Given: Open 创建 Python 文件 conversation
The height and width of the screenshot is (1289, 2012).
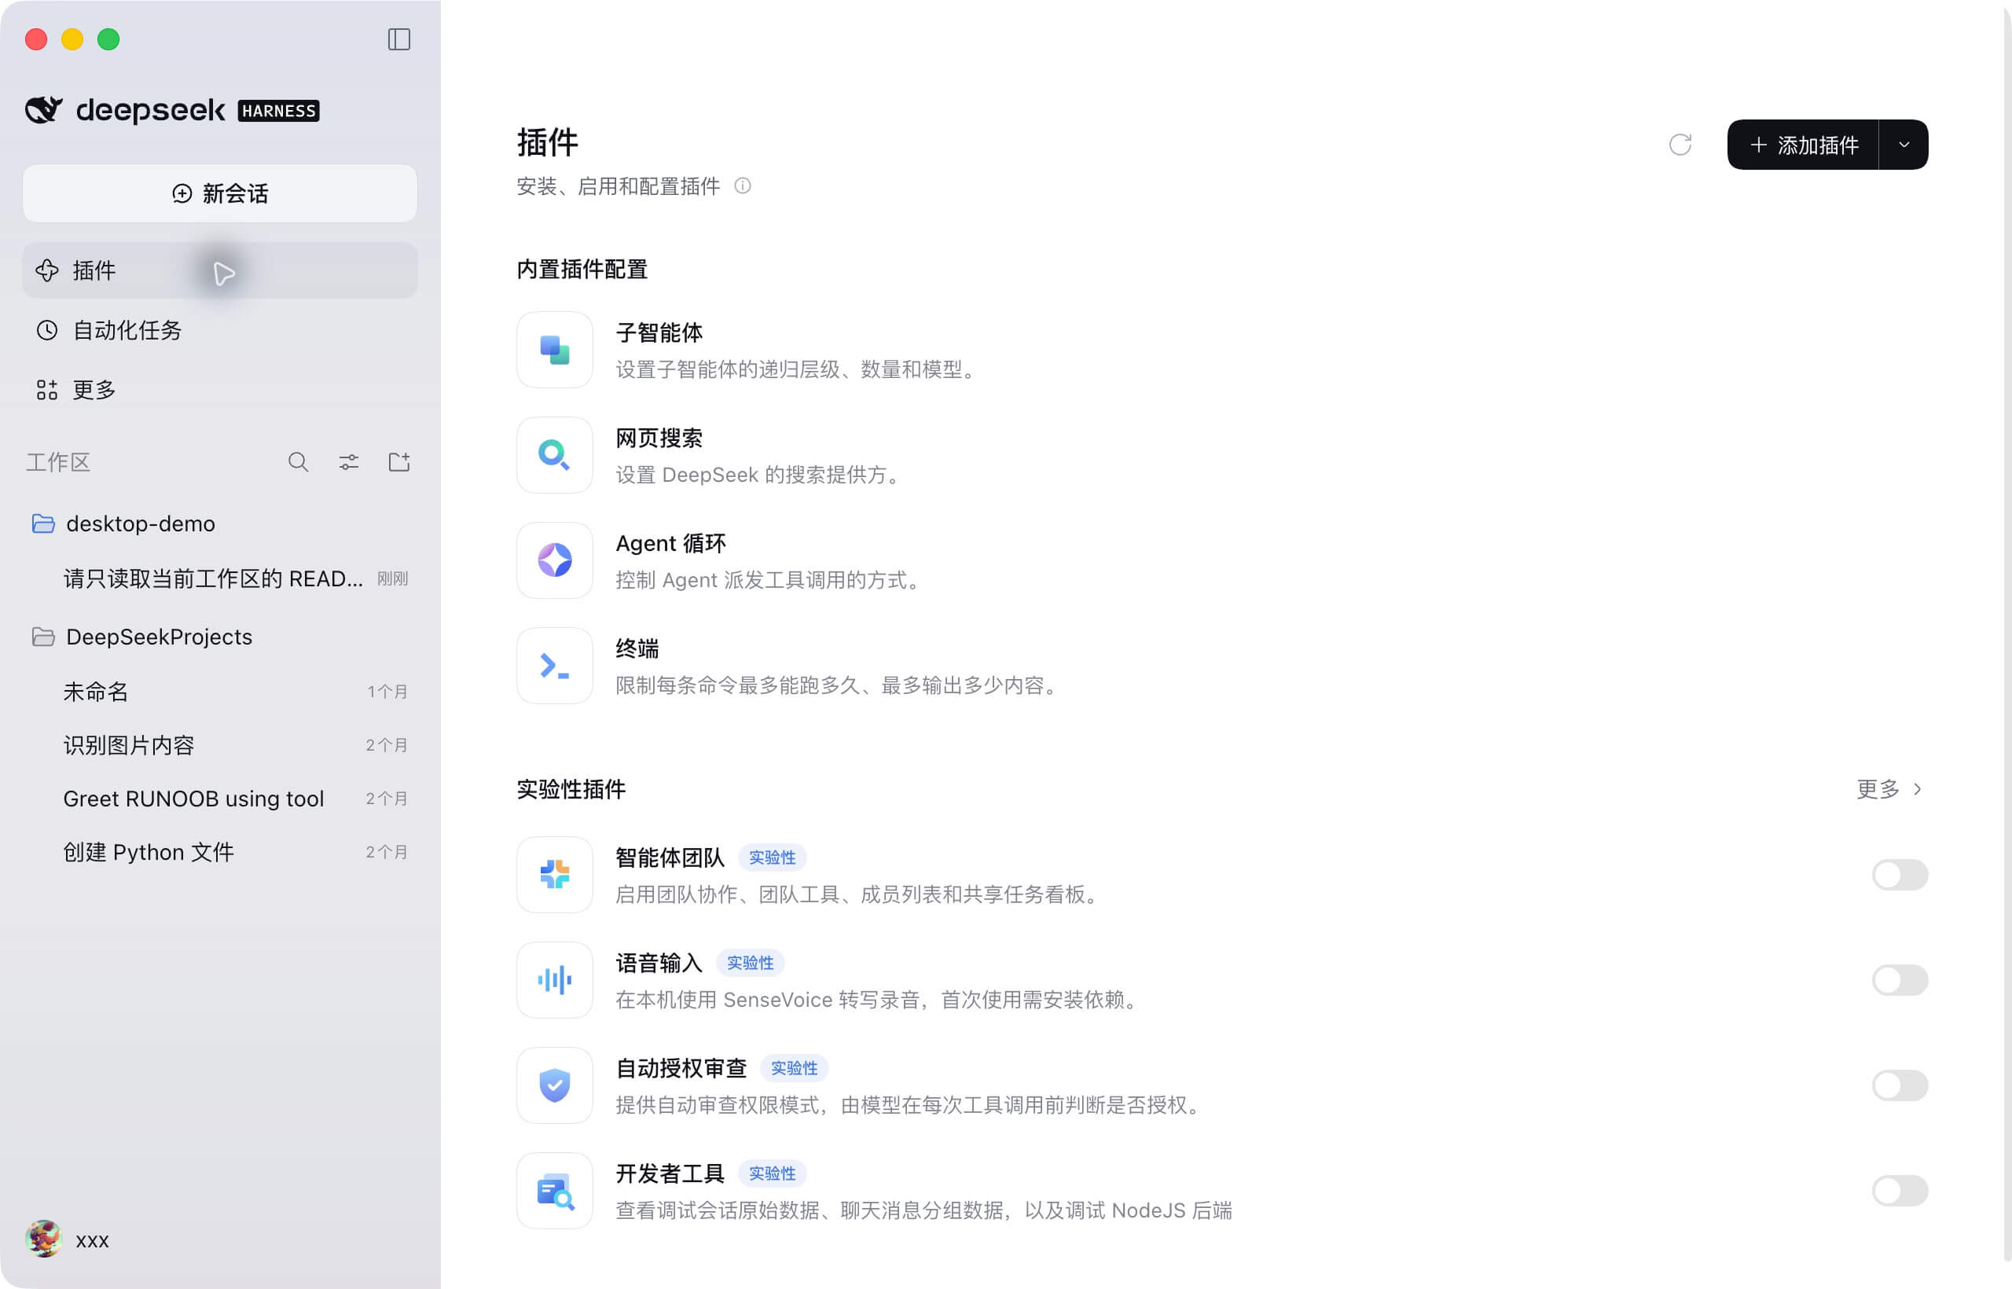Looking at the screenshot, I should [220, 852].
